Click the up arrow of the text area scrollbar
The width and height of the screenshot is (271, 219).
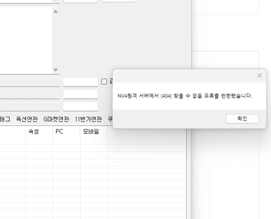pos(56,11)
